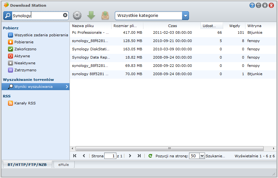Click the scrollbar right arrow

pyautogui.click(x=274, y=148)
